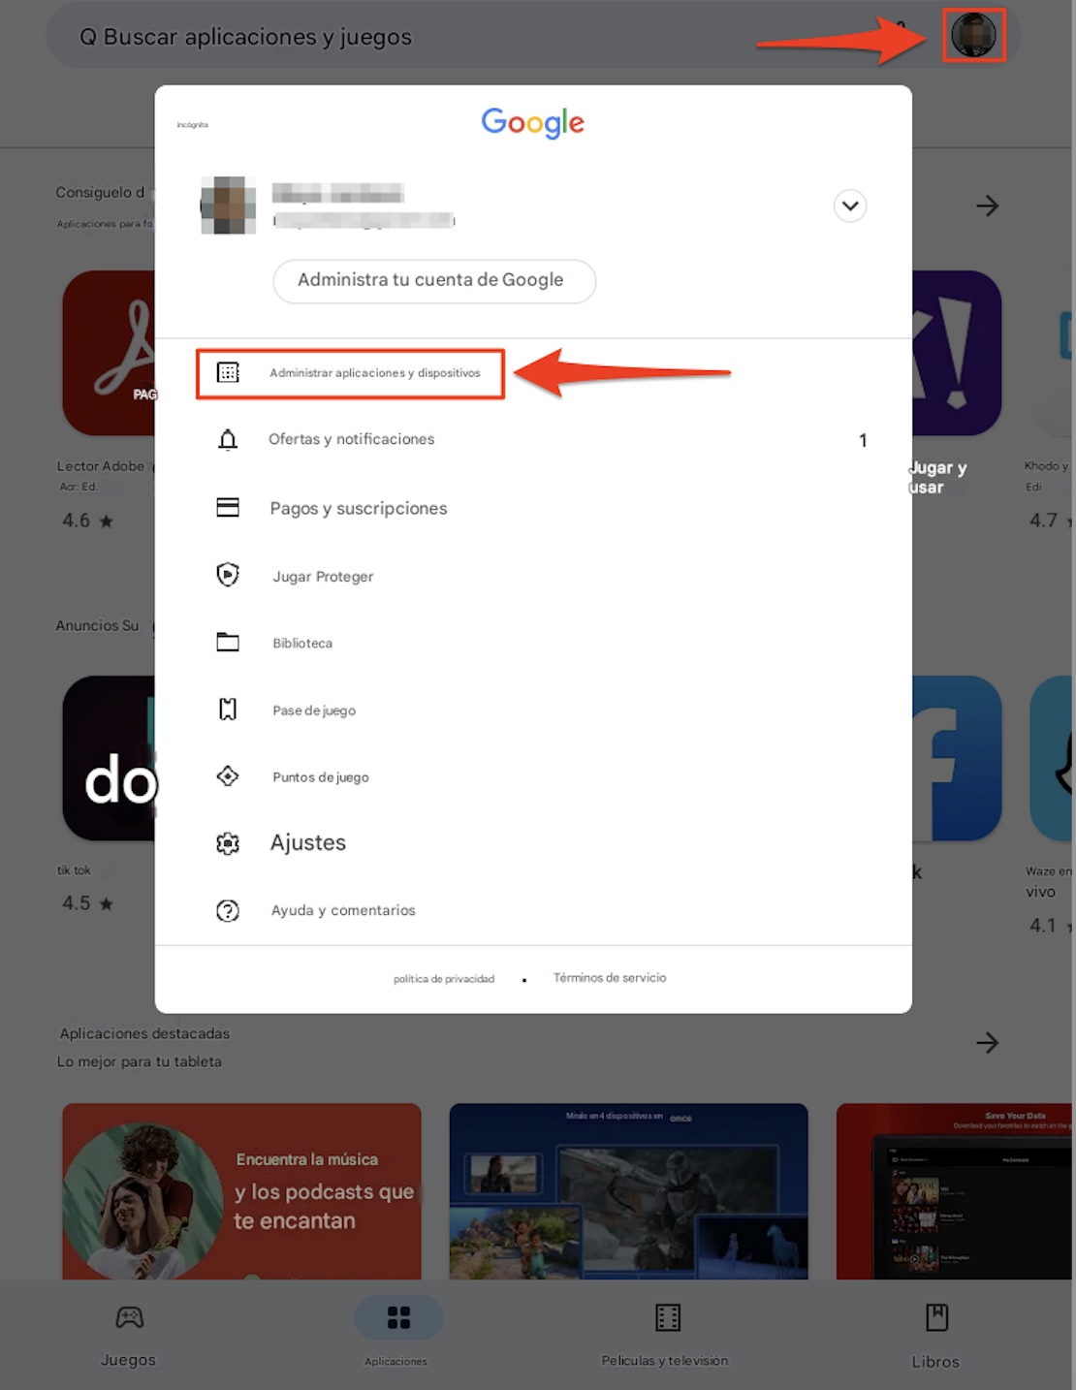Open Biblioteca
Image resolution: width=1076 pixels, height=1390 pixels.
pos(533,643)
